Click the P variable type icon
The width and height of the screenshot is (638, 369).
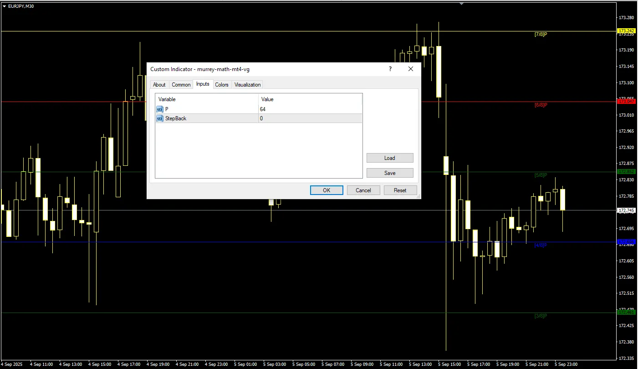click(159, 109)
